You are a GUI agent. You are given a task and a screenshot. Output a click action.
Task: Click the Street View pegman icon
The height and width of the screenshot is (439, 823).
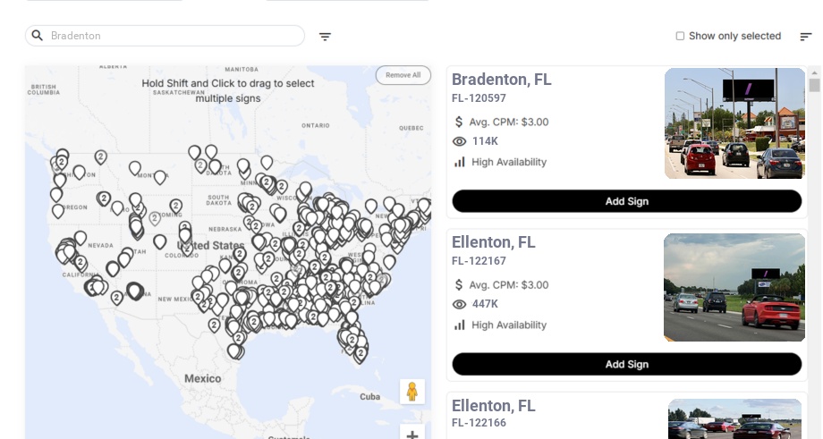[x=411, y=392]
